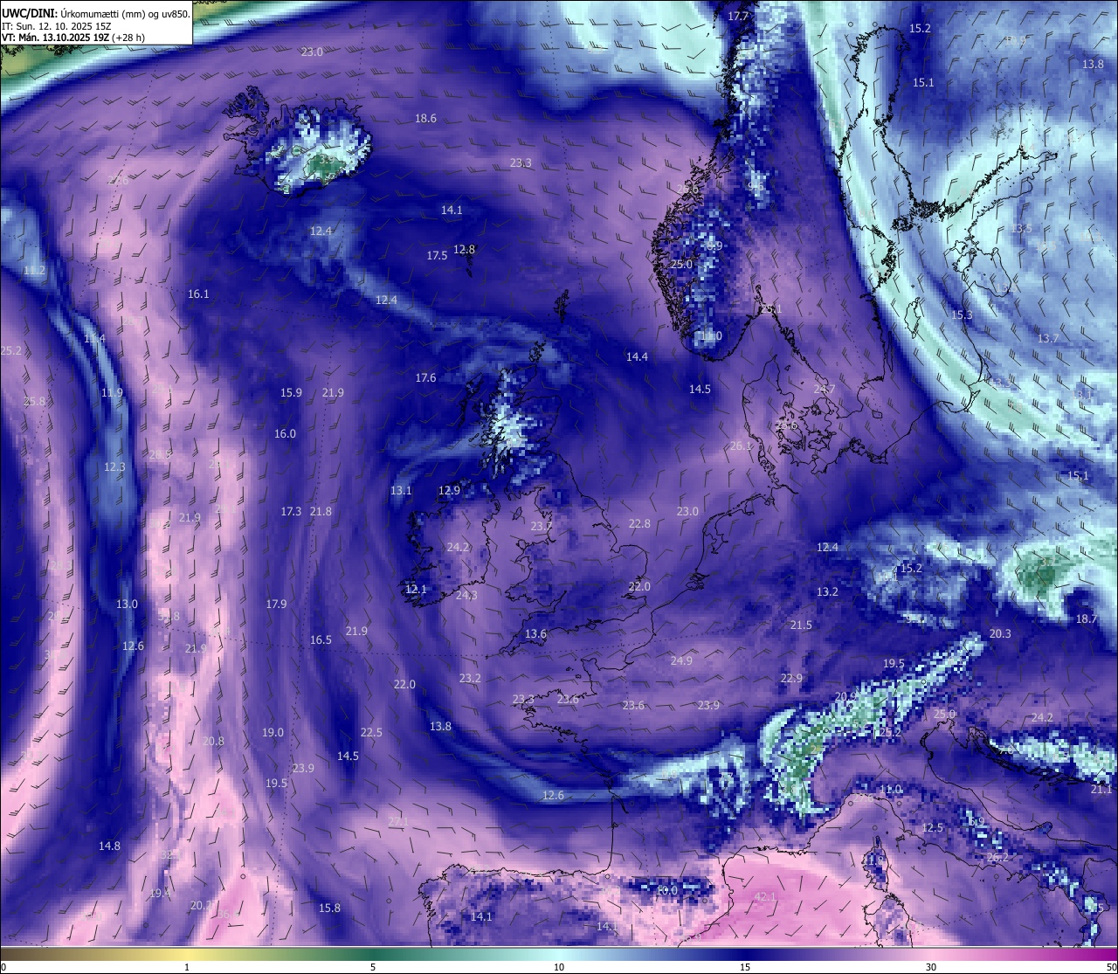Click the 13.1 value west of Ireland
Screen dimensions: 1118x974
tap(401, 491)
